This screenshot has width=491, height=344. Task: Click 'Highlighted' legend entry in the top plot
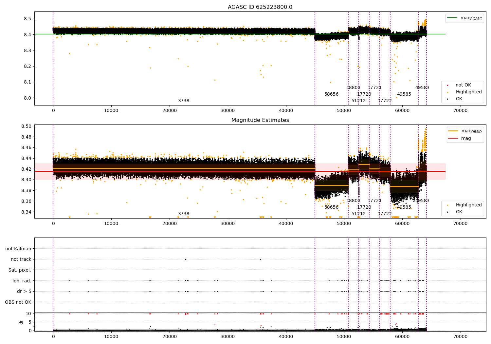(x=468, y=92)
